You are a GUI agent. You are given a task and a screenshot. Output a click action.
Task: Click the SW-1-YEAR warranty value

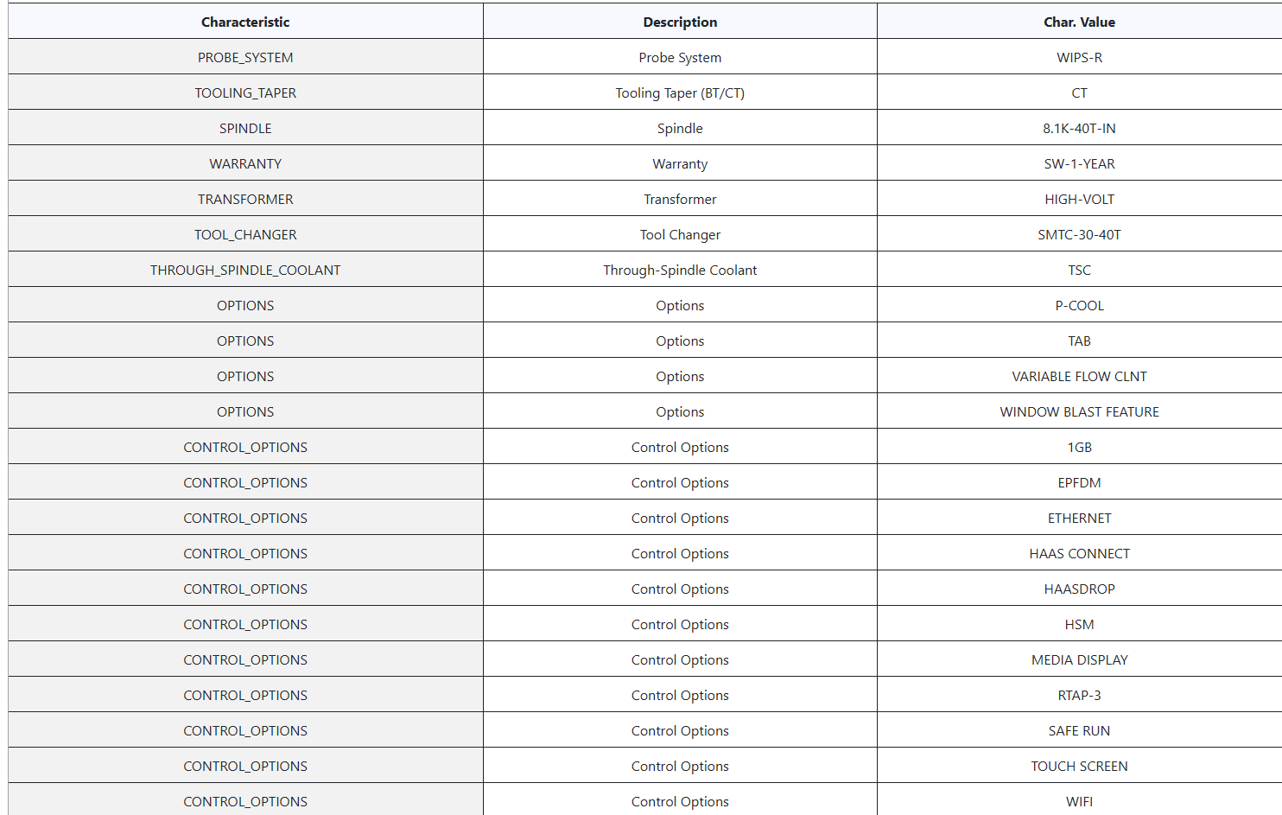pyautogui.click(x=1079, y=164)
